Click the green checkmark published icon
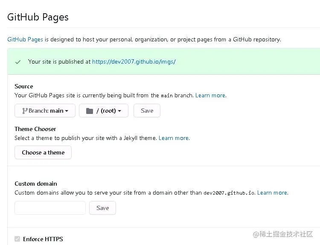This screenshot has height=245, width=320. pyautogui.click(x=18, y=62)
